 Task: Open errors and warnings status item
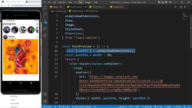64,106
